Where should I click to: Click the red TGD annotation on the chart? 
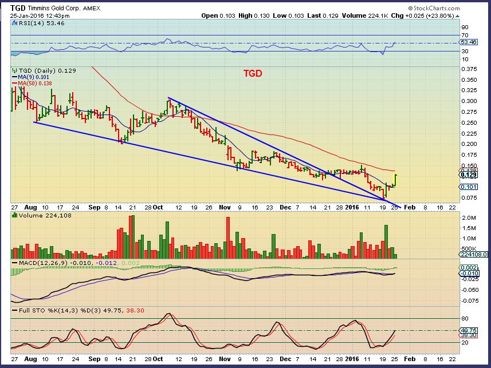(x=253, y=73)
